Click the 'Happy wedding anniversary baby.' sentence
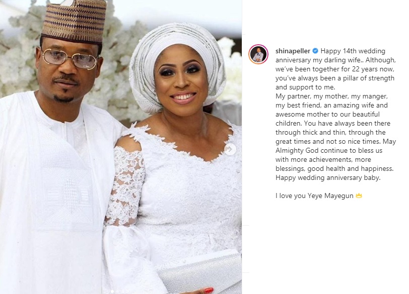 [x=328, y=178]
